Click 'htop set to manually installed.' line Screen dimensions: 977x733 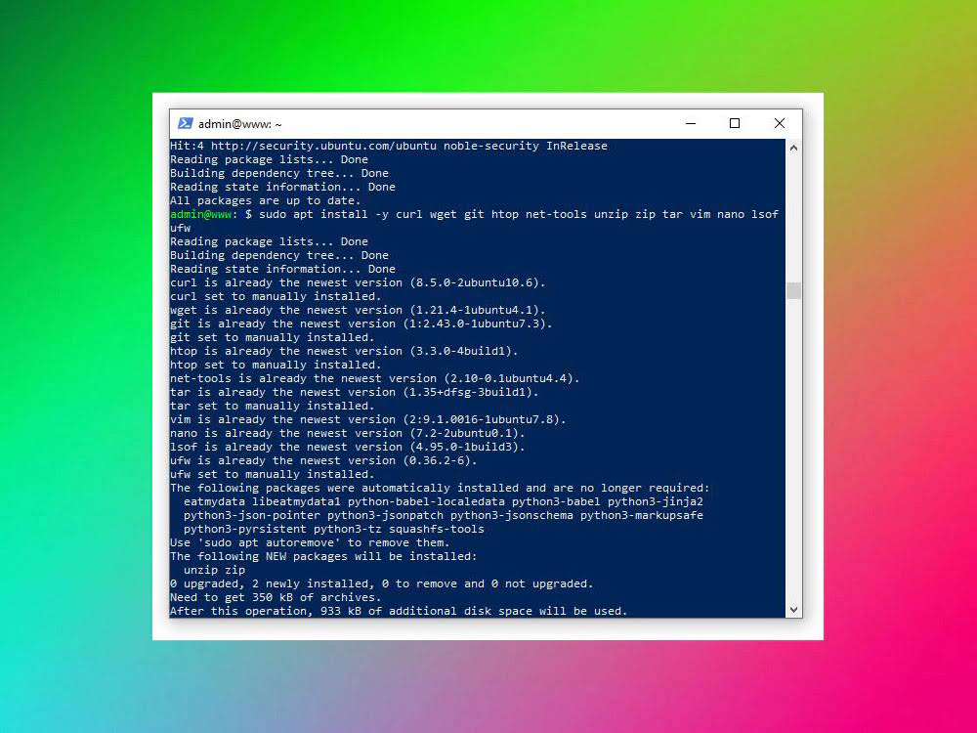276,366
